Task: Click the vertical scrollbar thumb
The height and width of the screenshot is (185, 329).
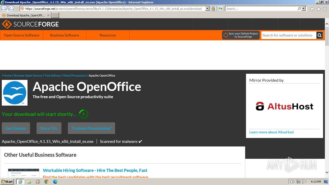Action: (x=327, y=36)
